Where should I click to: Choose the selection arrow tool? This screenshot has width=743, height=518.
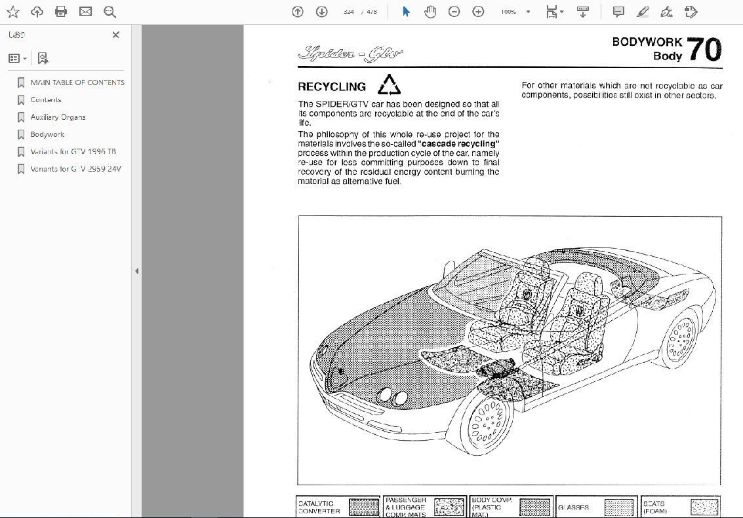(406, 12)
